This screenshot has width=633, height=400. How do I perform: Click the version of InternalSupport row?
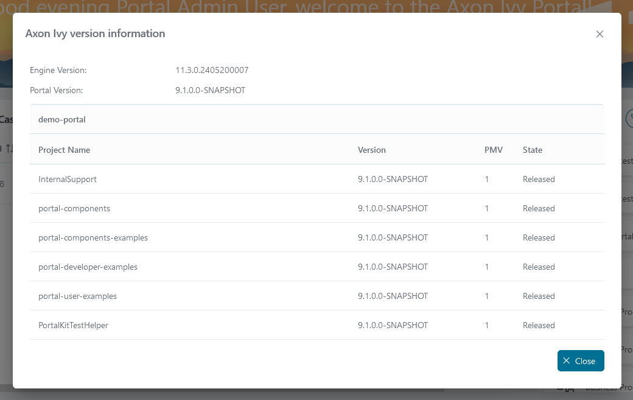click(393, 179)
